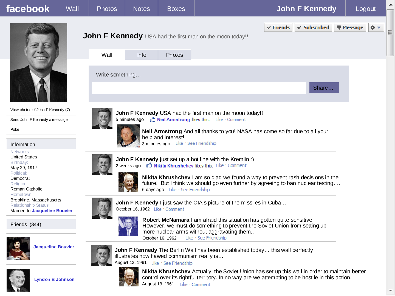Image resolution: width=395 pixels, height=296 pixels.
Task: Click the Poke link in sidebar
Action: tap(15, 129)
